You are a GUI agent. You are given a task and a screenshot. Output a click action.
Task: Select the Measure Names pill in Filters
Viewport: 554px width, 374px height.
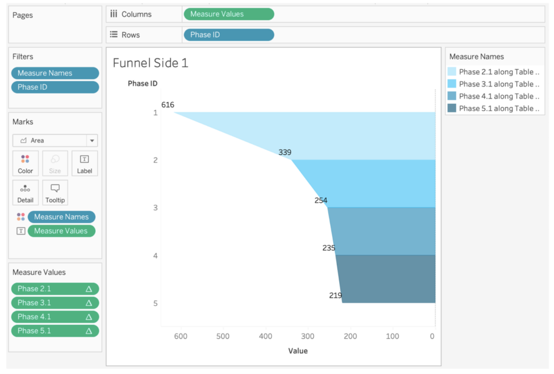pos(55,73)
